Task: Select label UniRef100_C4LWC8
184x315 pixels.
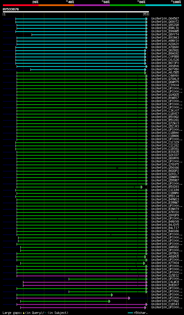Action: click(165, 282)
